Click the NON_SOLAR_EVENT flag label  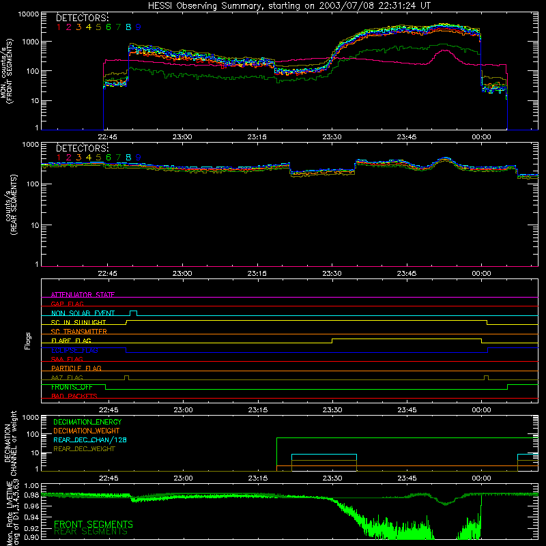(x=83, y=313)
